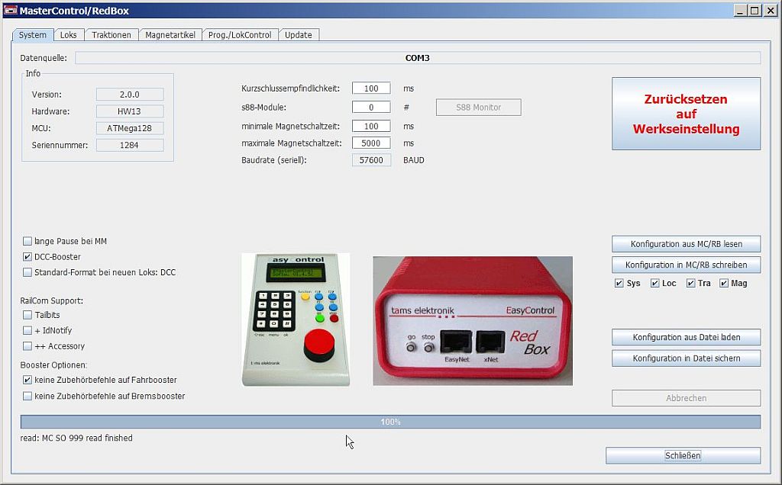Click the MasterControl app icon in title bar
Screen dimensions: 782x485
10,11
